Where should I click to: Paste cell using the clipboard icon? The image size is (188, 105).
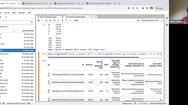pyautogui.click(x=54, y=20)
